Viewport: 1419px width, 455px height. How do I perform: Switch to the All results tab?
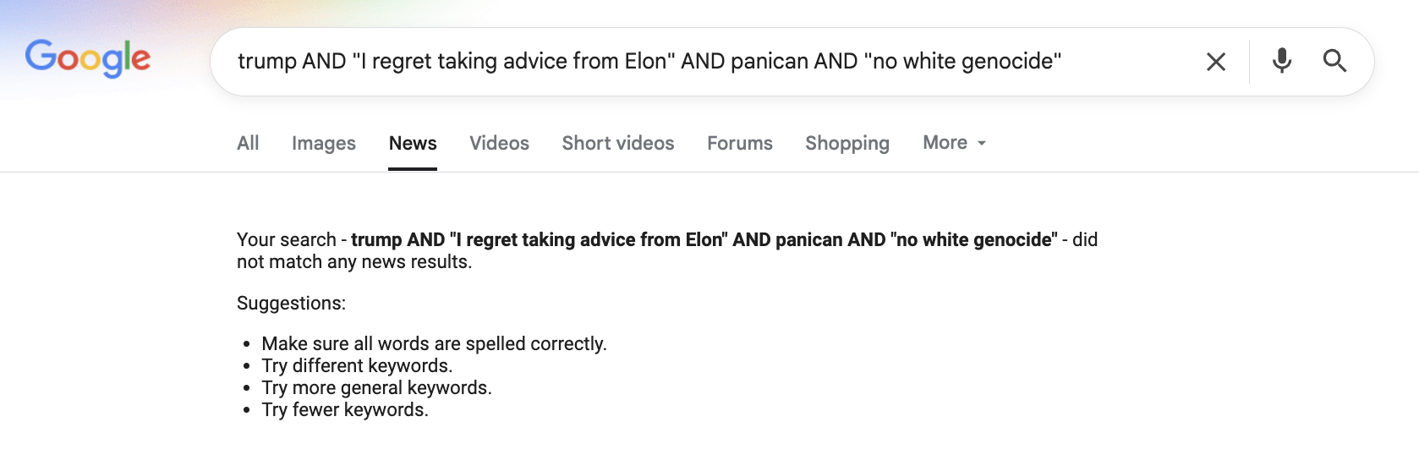point(248,143)
